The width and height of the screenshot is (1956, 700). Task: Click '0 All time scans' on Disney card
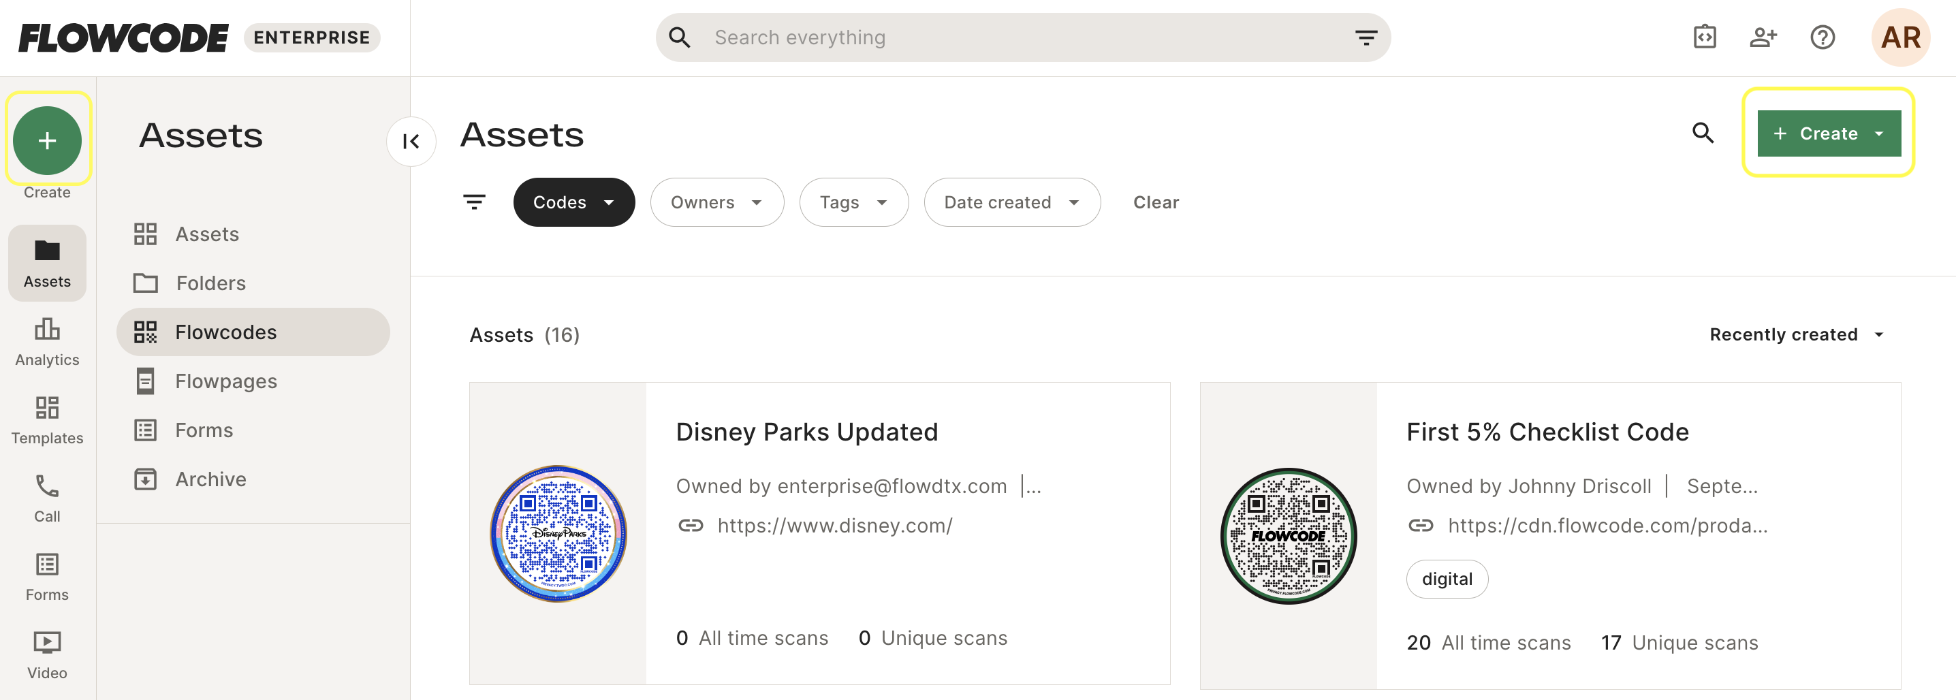[751, 638]
